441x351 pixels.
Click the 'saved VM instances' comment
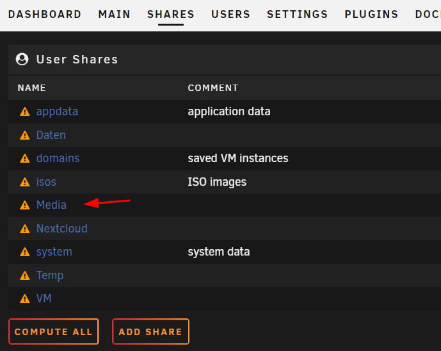click(238, 158)
